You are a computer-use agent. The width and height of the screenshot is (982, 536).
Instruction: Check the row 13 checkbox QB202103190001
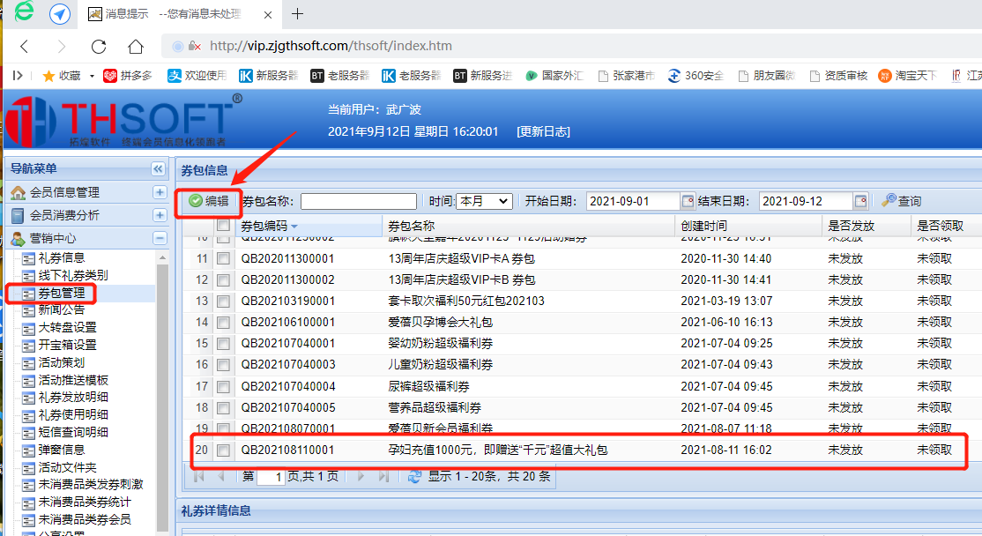[x=223, y=301]
